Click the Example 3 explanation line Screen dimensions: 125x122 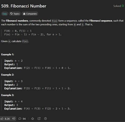(x=37, y=108)
